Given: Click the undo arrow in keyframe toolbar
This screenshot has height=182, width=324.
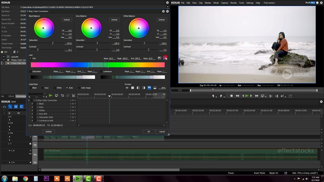Looking at the screenshot, I should 62,96.
